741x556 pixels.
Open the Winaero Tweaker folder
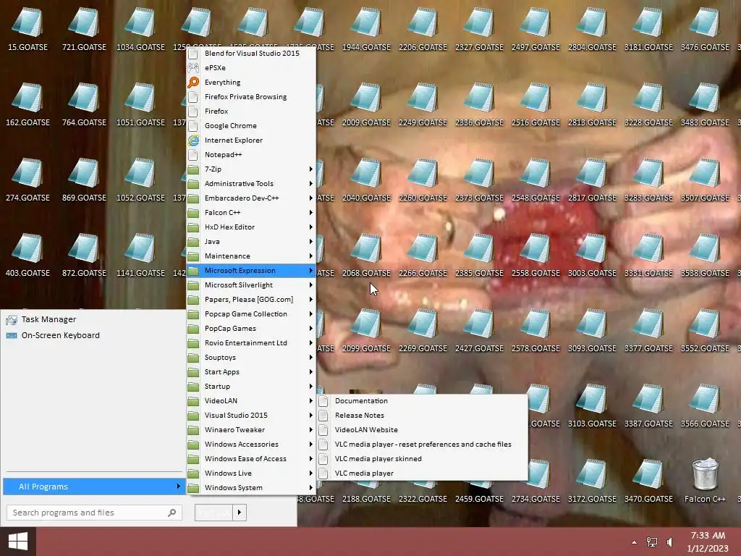click(251, 430)
